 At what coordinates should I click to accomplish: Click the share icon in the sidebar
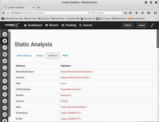(5, 54)
